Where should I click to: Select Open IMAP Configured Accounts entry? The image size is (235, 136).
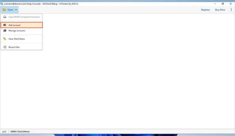tap(22, 17)
